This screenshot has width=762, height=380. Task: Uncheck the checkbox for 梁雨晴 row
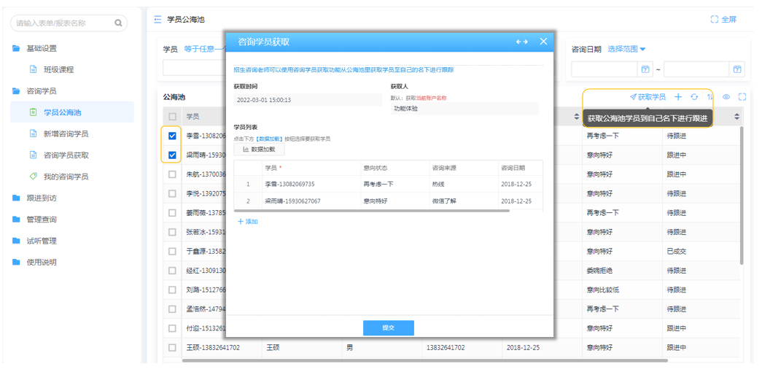tap(172, 155)
